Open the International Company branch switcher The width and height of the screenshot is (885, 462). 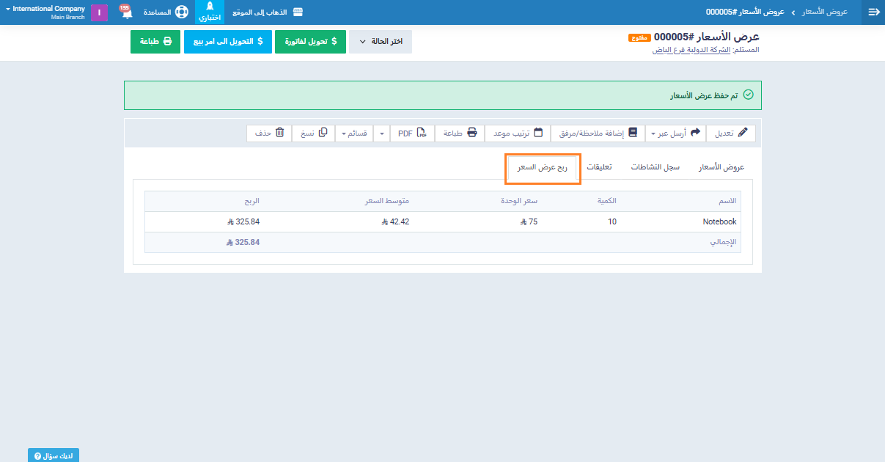(45, 12)
